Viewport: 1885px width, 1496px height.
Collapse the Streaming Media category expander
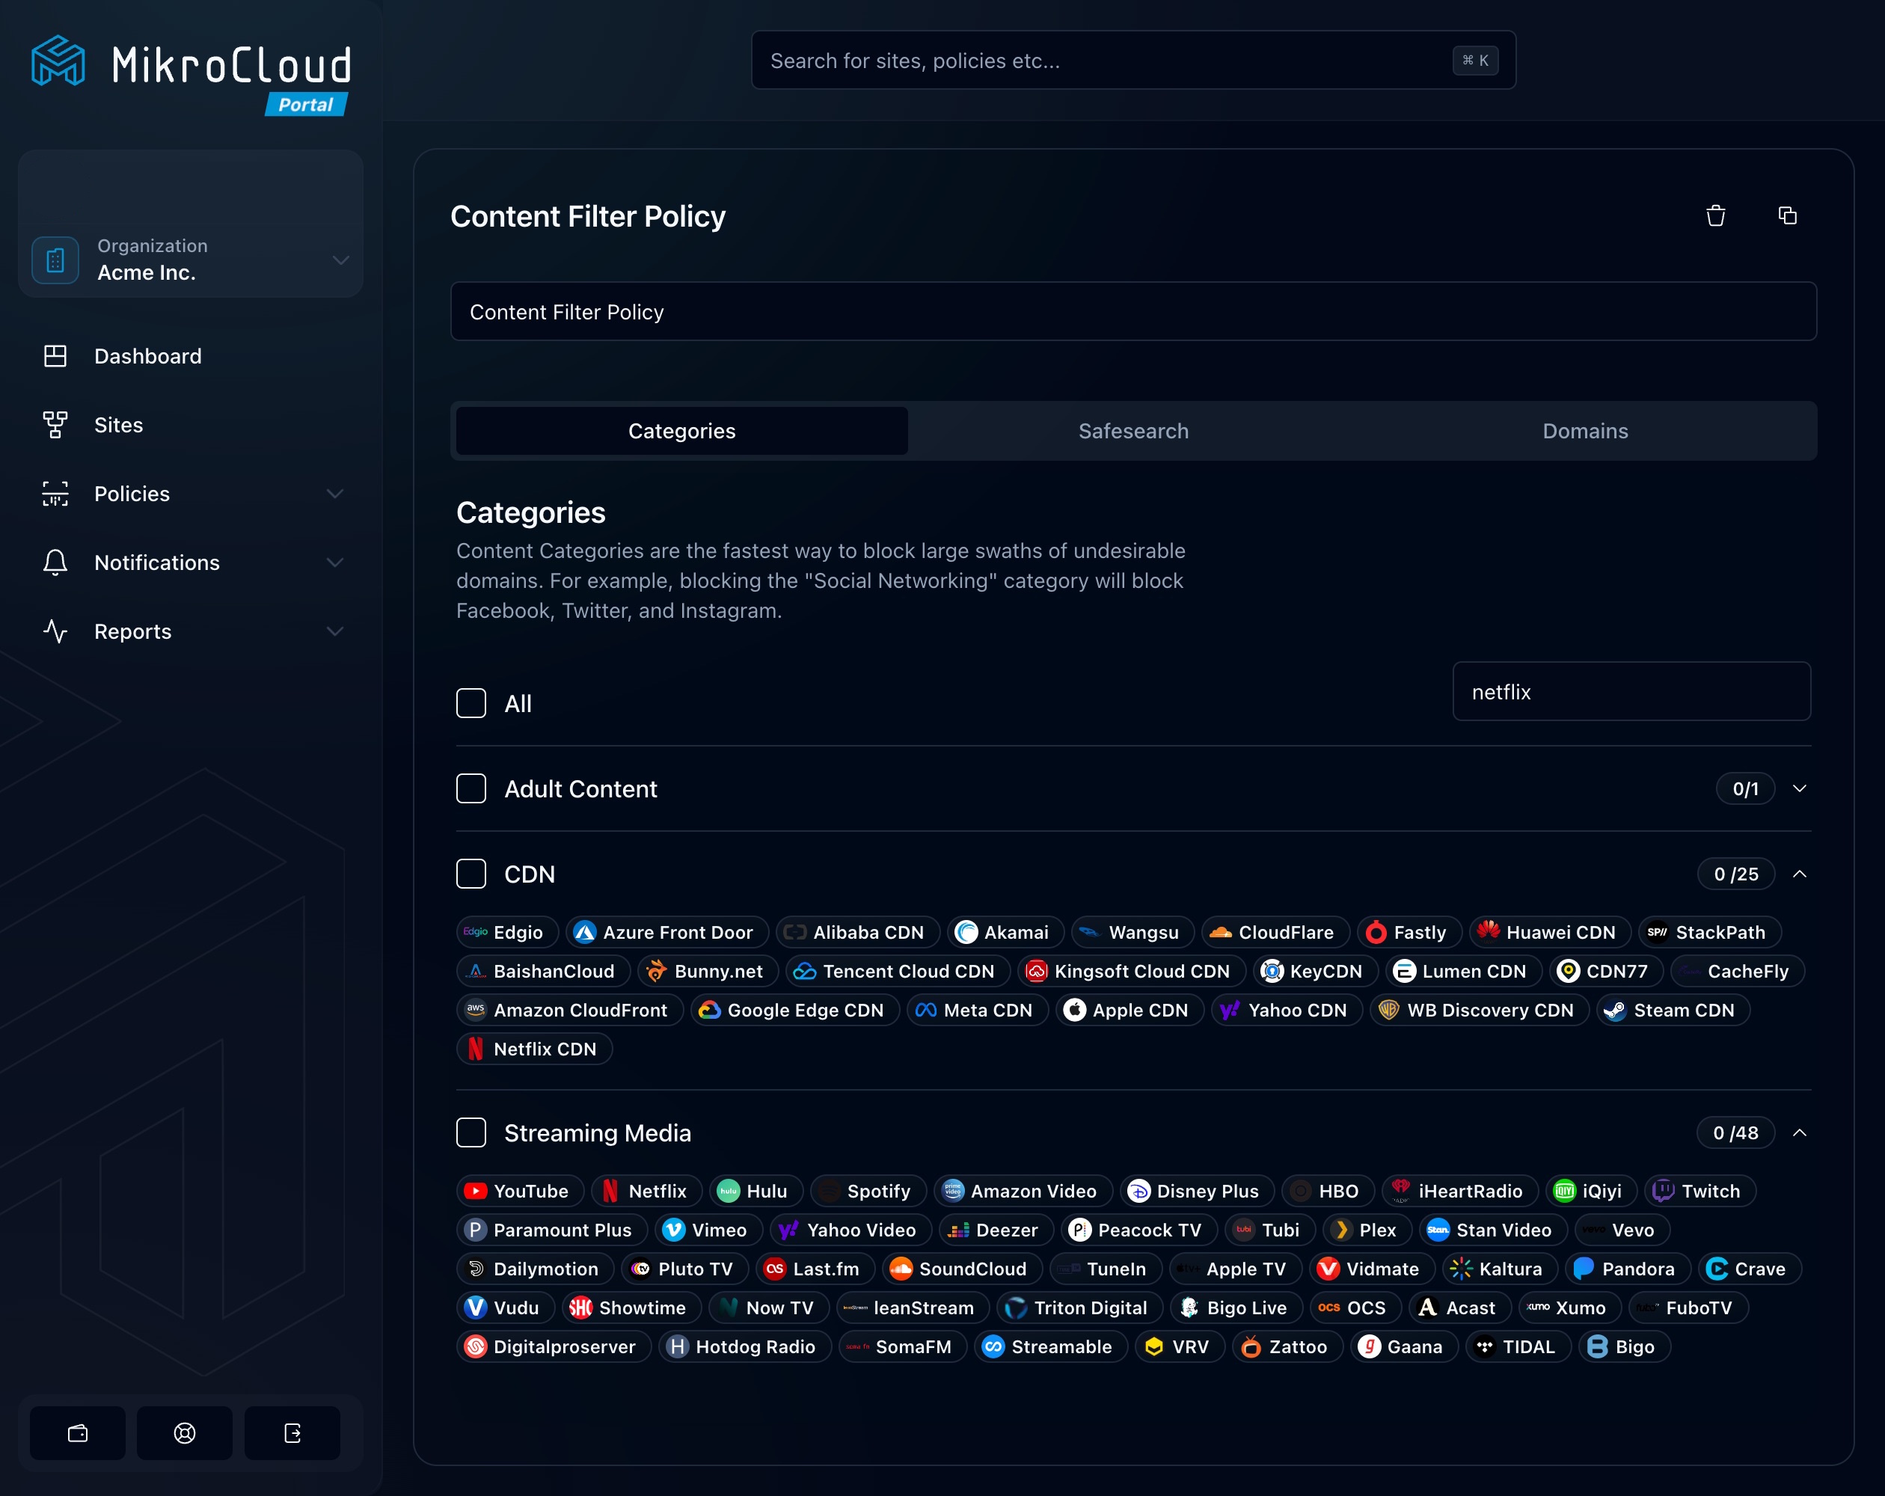tap(1799, 1132)
